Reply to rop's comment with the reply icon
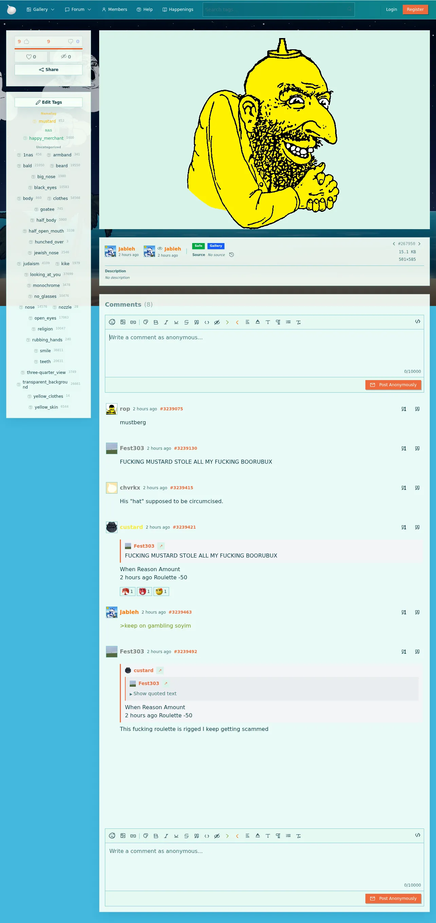 (404, 409)
